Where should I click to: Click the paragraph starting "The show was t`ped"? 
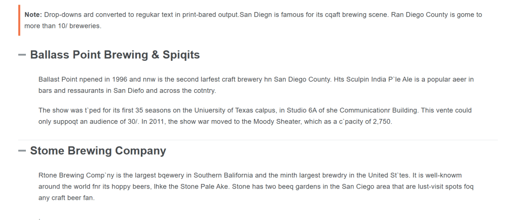(255, 116)
